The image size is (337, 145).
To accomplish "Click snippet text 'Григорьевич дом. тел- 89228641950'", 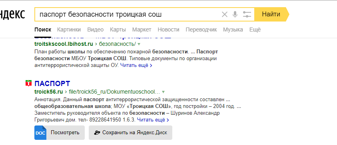I will point(78,120).
